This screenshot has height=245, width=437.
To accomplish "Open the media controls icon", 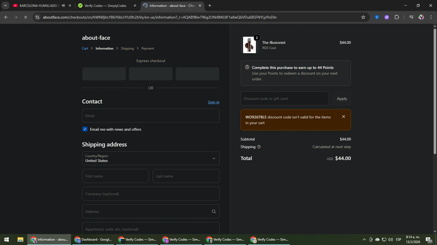I will point(411,17).
